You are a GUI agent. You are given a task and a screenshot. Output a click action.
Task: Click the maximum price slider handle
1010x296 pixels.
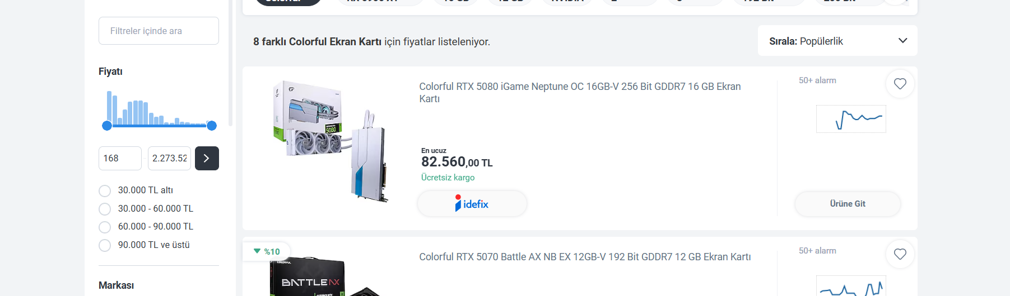coord(212,126)
